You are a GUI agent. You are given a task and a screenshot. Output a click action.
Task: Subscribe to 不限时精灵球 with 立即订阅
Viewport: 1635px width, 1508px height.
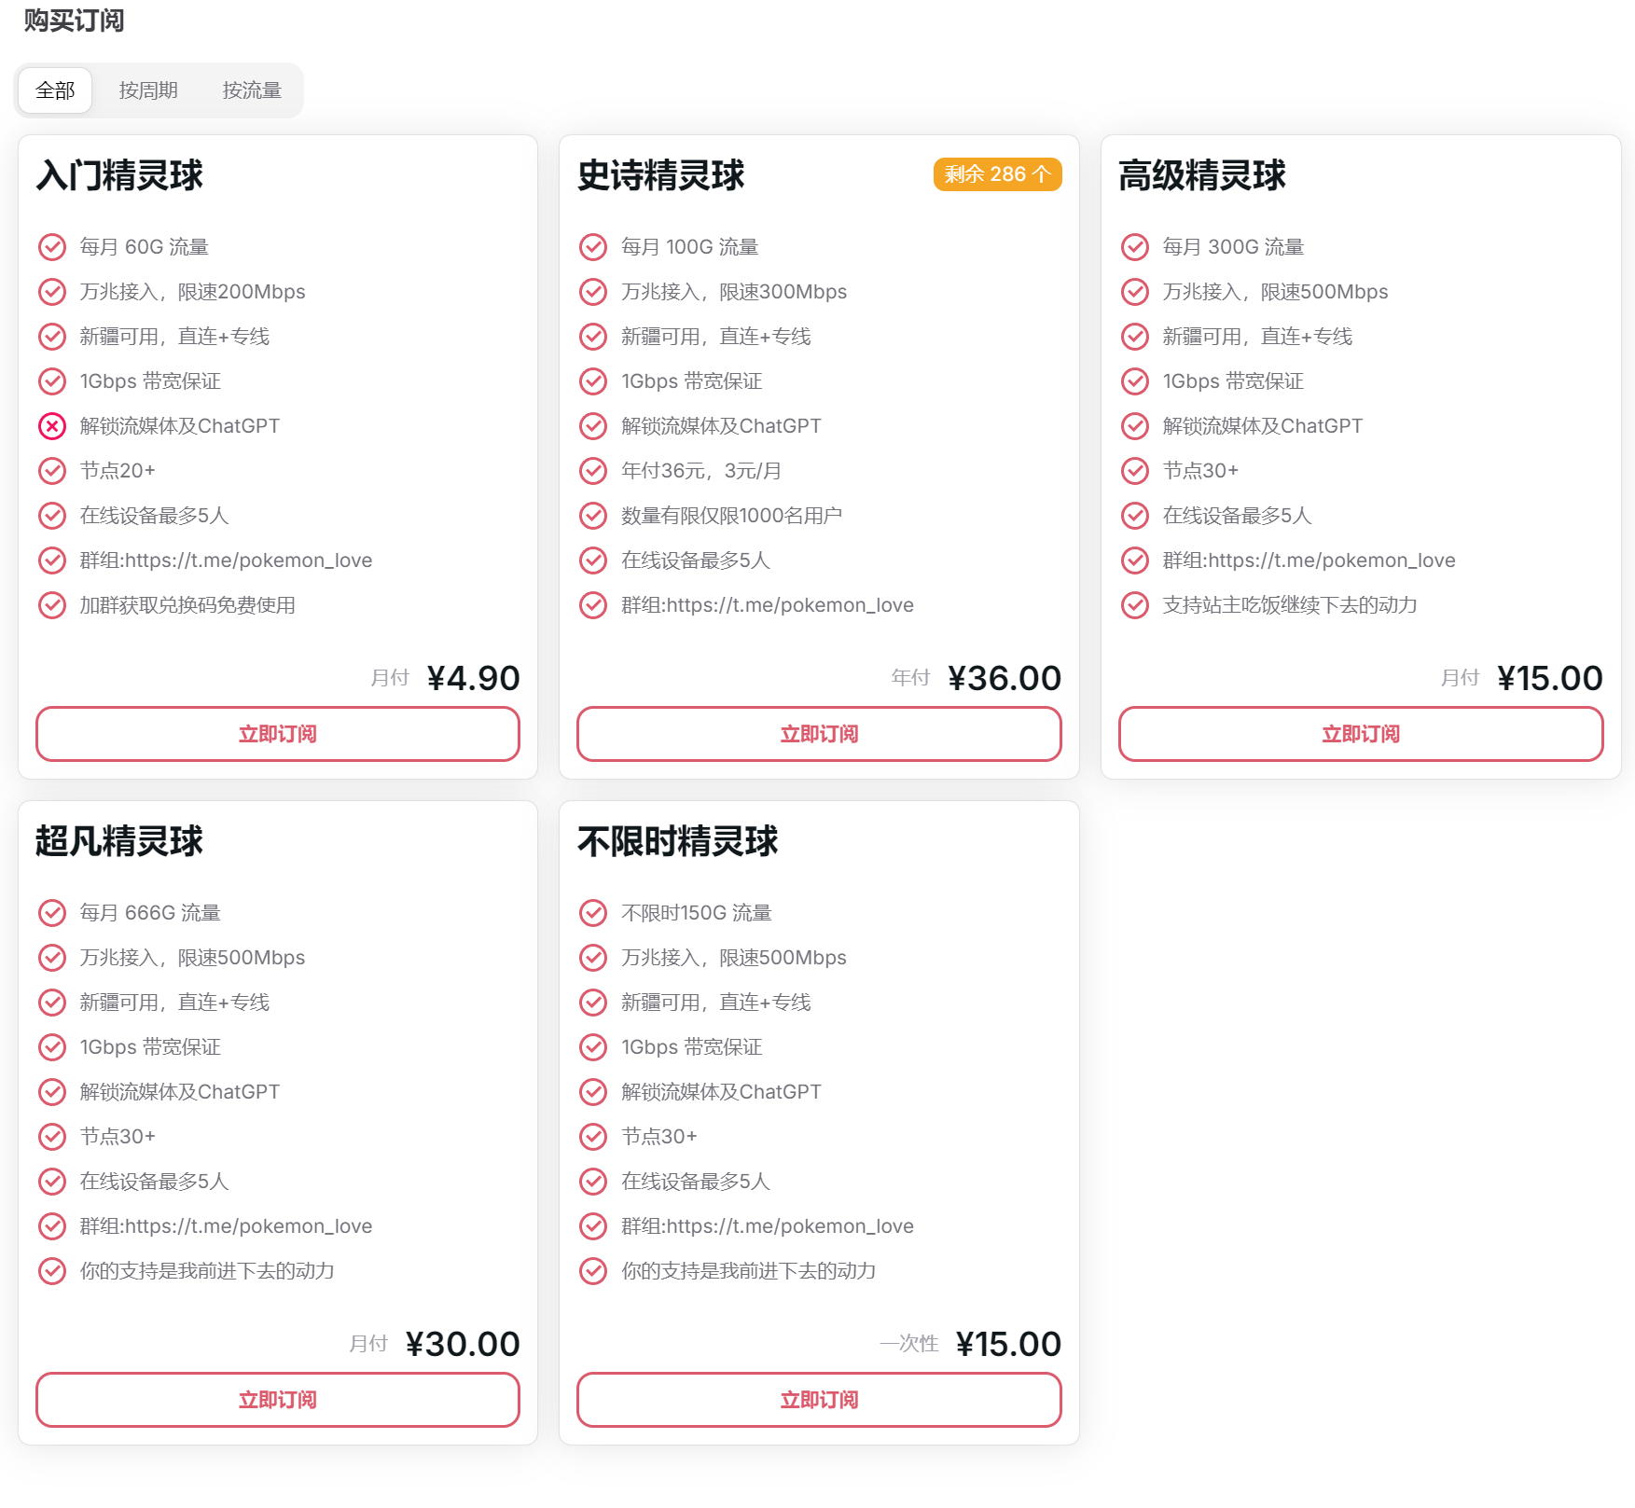(819, 1400)
